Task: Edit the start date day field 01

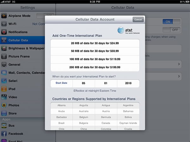Action: tap(106, 83)
